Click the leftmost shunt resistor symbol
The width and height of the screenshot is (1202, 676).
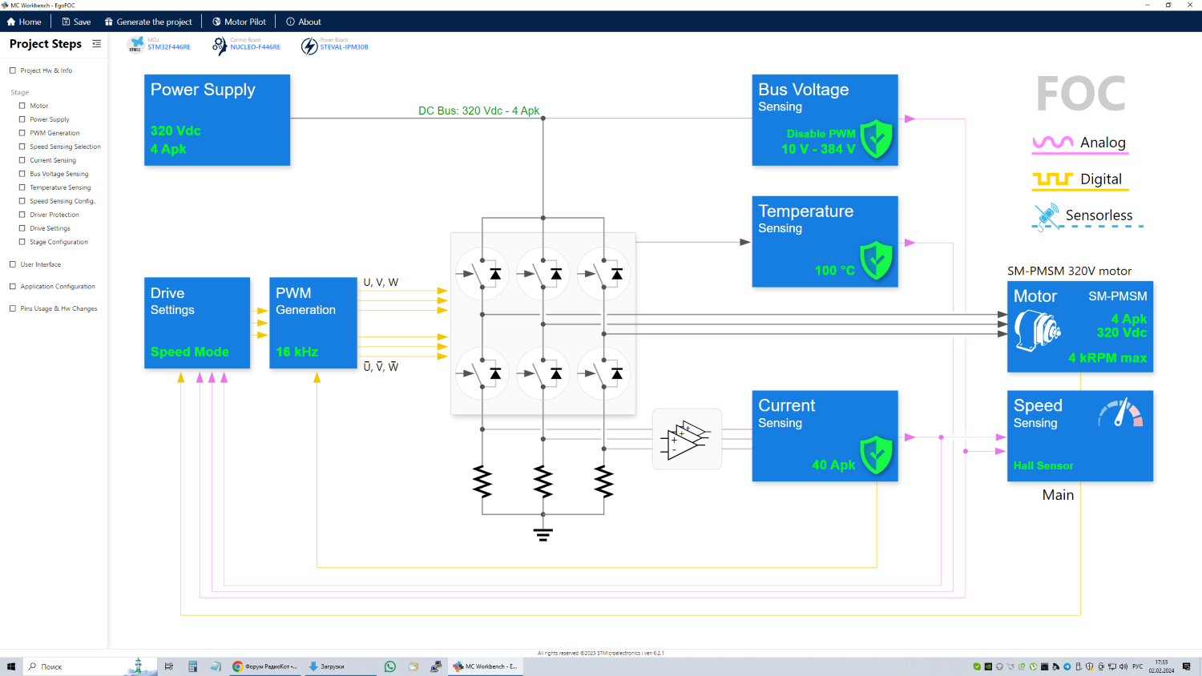coord(482,482)
